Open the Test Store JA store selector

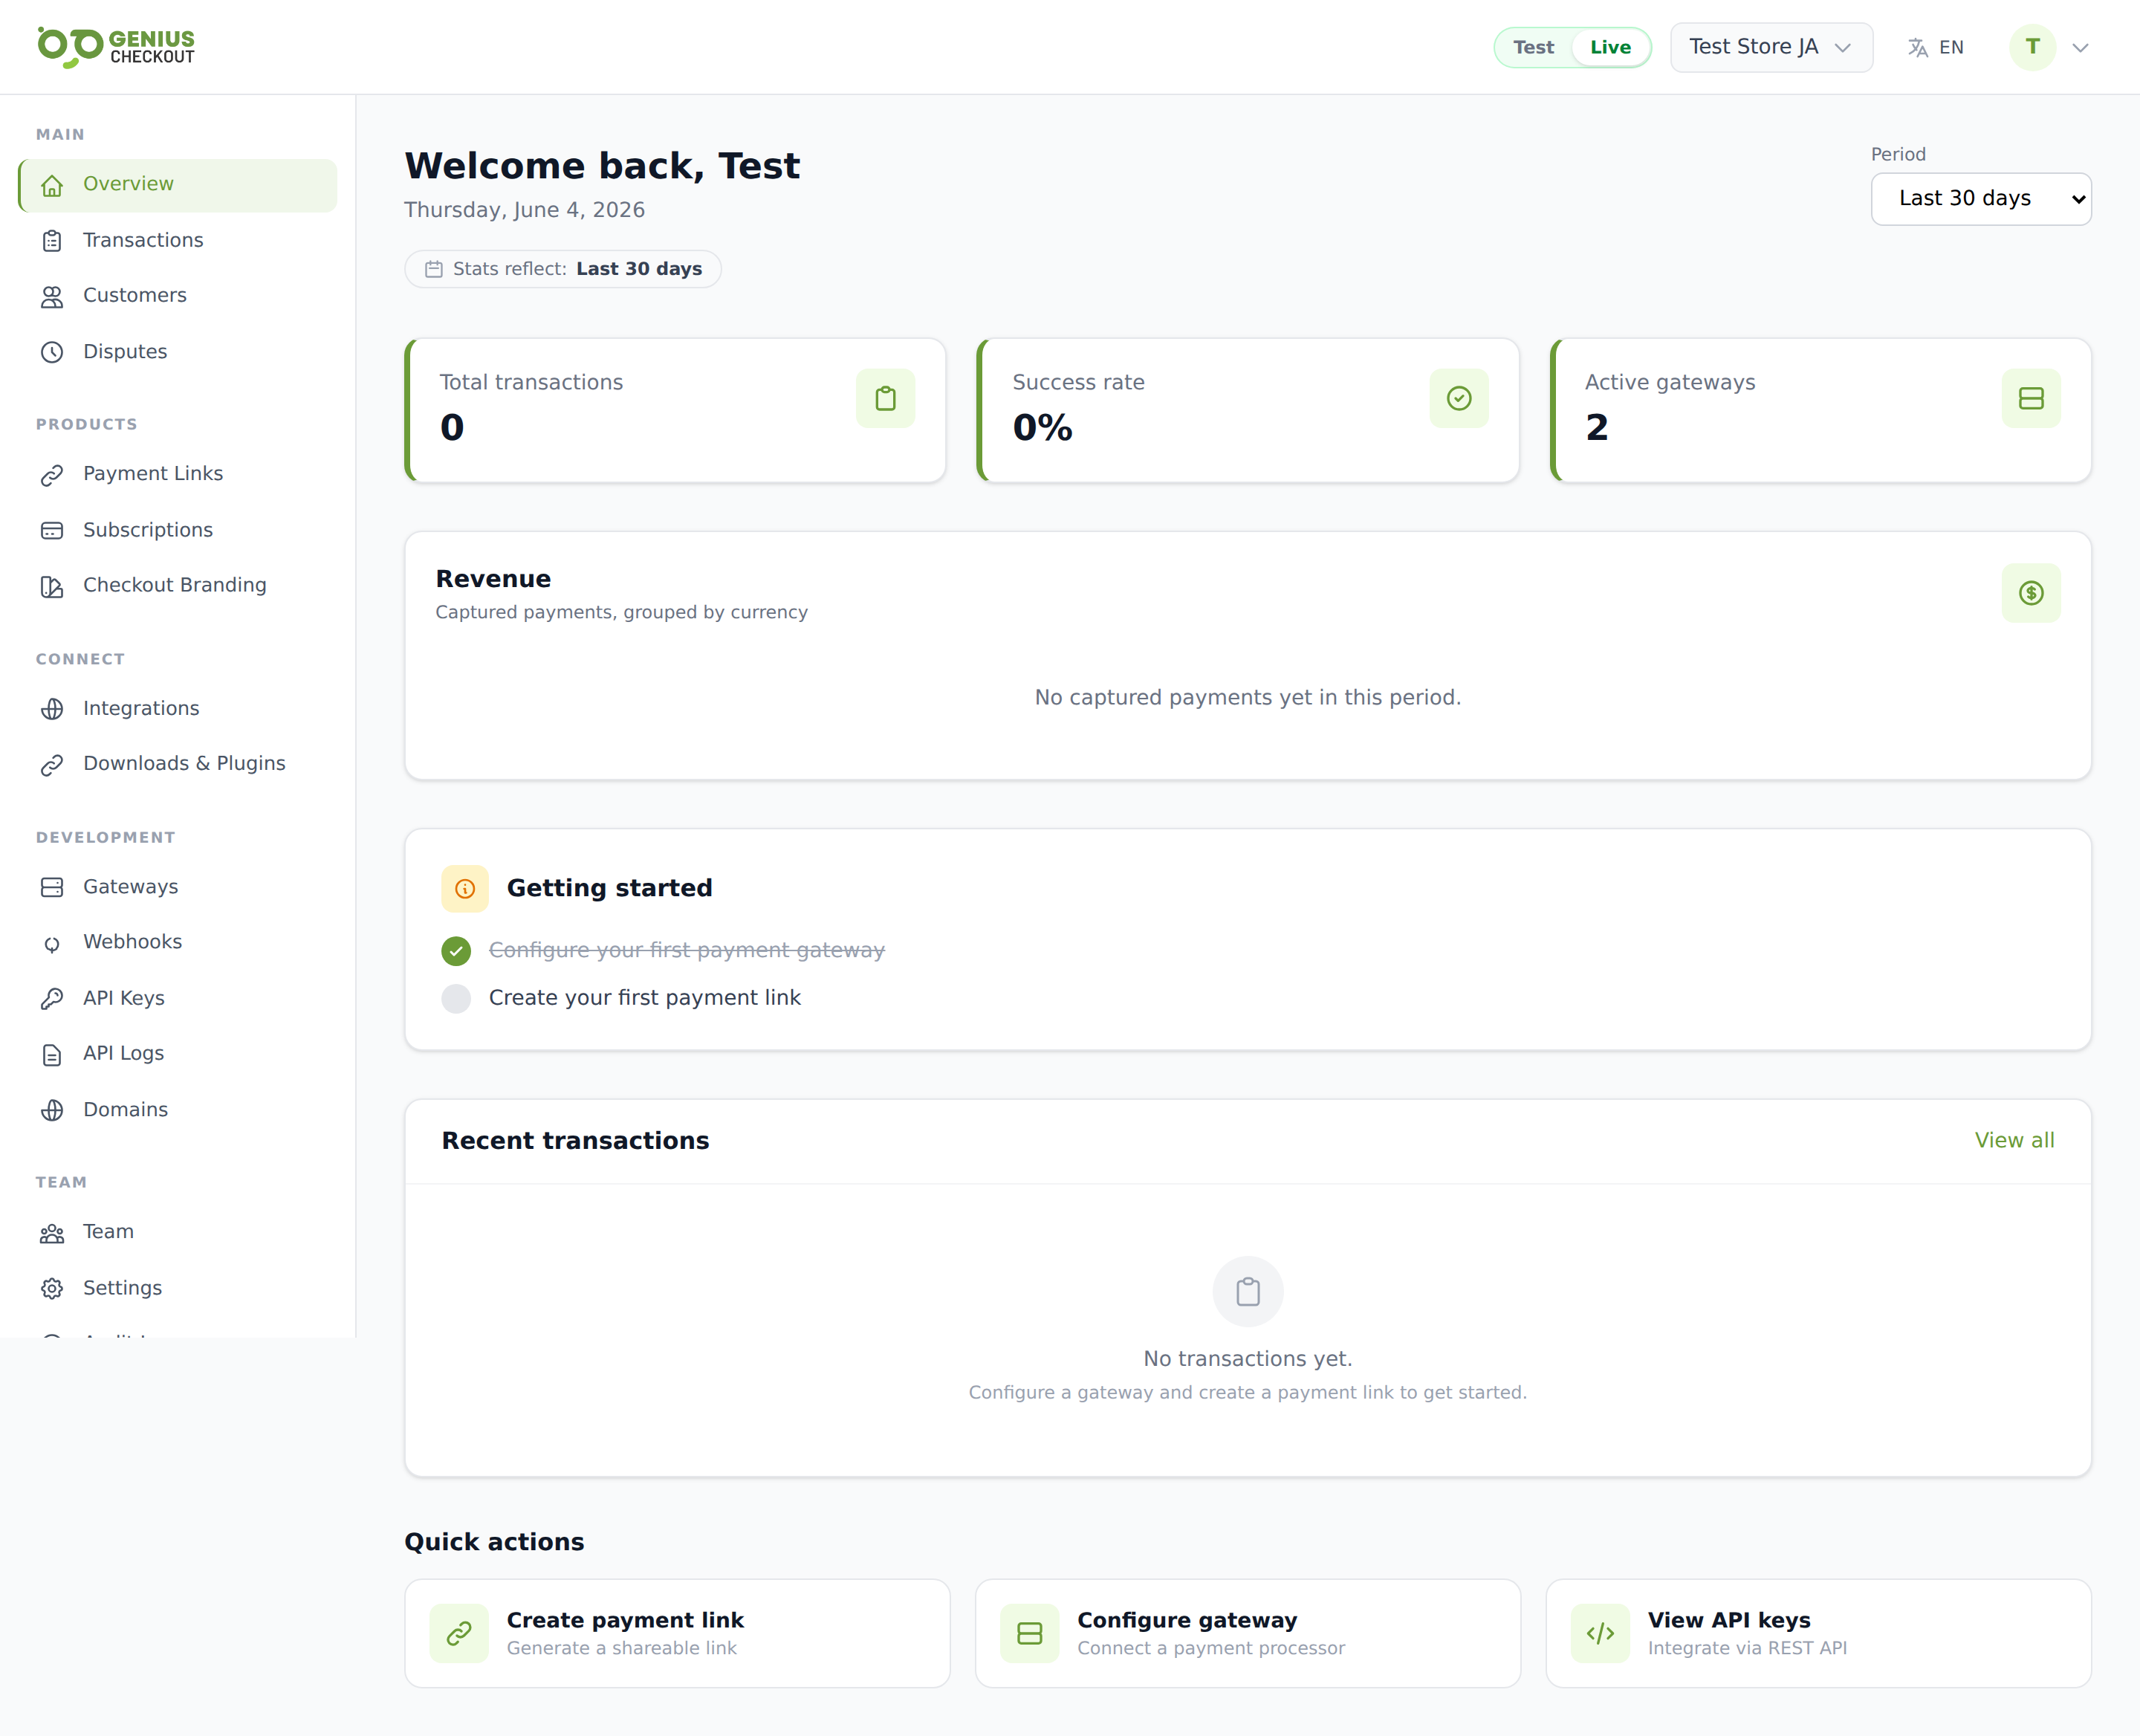pyautogui.click(x=1771, y=47)
